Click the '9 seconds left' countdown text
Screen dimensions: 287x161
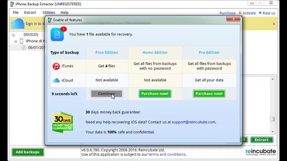click(65, 94)
